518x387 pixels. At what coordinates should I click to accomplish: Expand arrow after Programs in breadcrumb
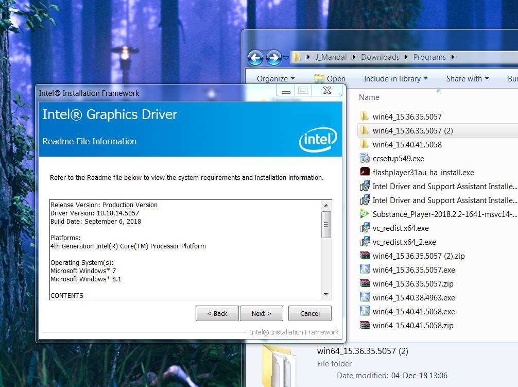click(453, 57)
